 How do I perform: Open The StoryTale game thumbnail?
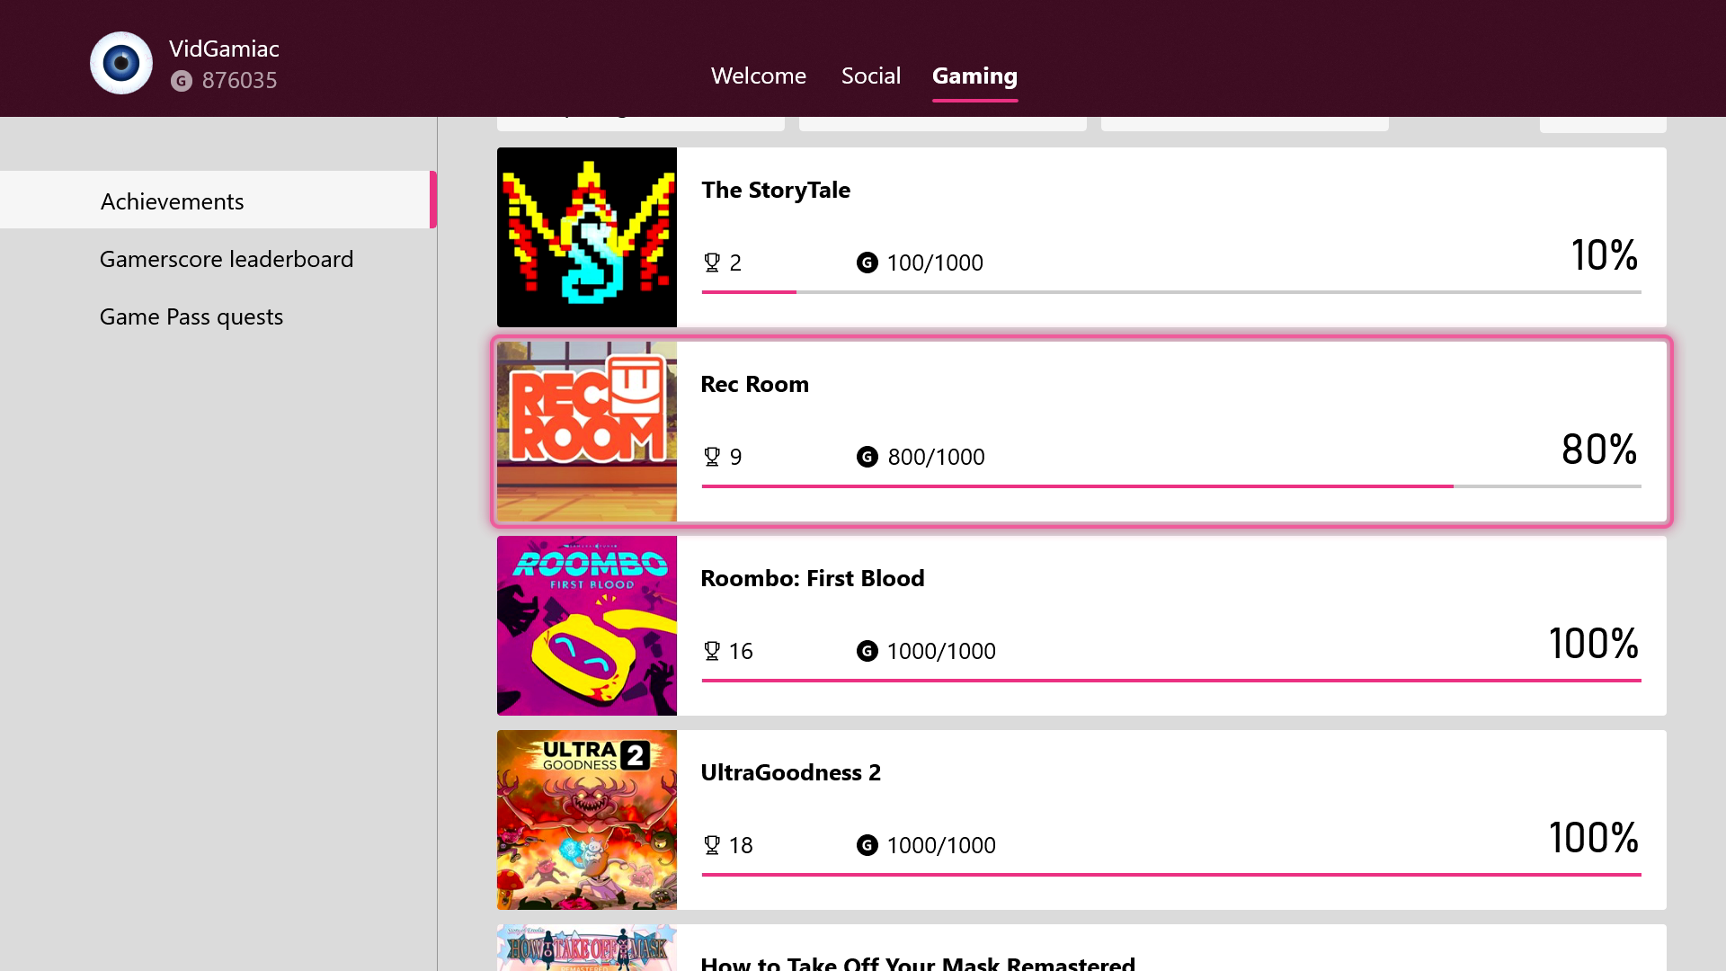(587, 237)
